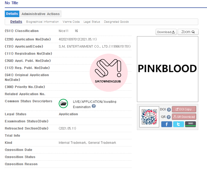
Task: Select applicant S.M. ENTERTAINMENT CO., LTD.
Action: pyautogui.click(x=95, y=47)
